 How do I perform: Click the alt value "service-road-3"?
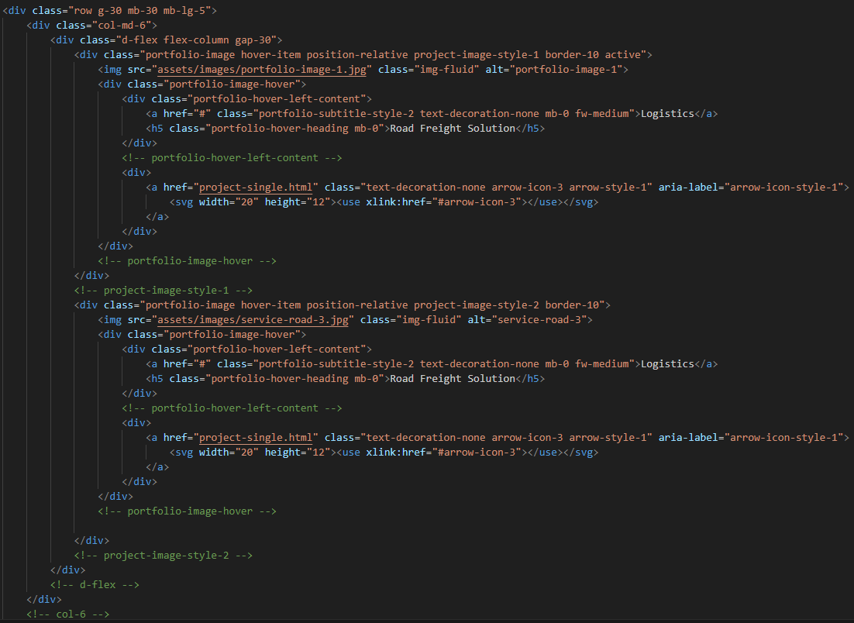541,320
